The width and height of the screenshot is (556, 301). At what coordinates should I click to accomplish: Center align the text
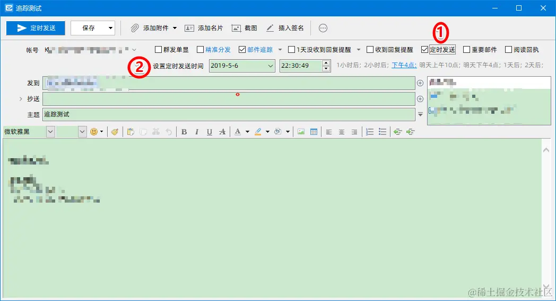point(342,132)
